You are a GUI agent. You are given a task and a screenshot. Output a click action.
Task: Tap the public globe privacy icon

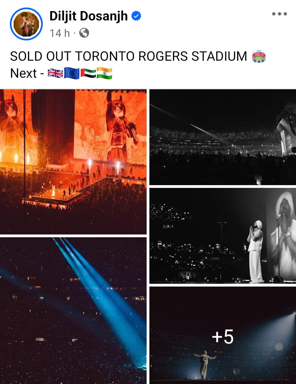pyautogui.click(x=84, y=33)
